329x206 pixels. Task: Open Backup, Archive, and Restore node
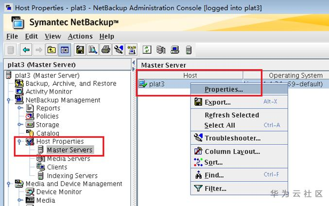click(x=71, y=83)
